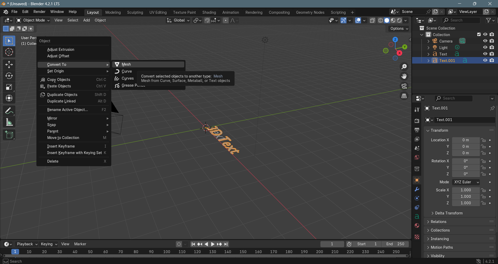The height and width of the screenshot is (264, 498).
Task: Open the timeline Playback dropdown
Action: [x=27, y=244]
